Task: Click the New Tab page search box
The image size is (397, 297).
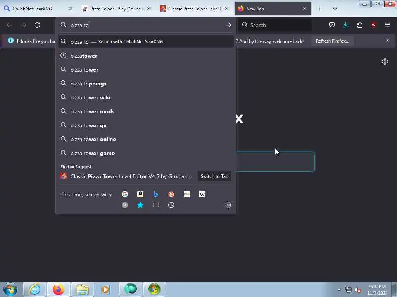Action: (276, 162)
